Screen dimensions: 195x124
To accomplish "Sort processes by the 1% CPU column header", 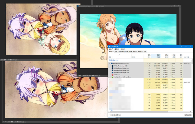I will [147, 56].
